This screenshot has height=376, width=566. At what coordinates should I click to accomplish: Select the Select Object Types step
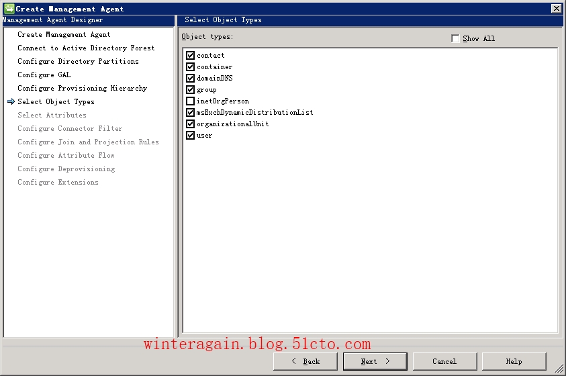[56, 102]
